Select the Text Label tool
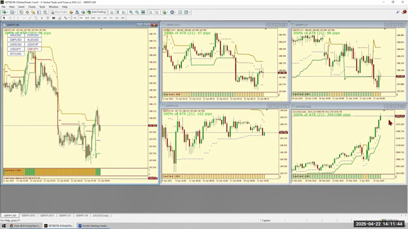The height and width of the screenshot is (229, 408). (x=47, y=18)
